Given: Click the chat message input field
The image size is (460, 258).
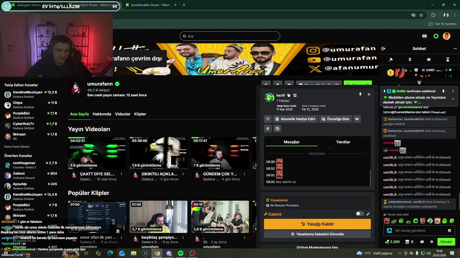Looking at the screenshot, I should click(419, 230).
